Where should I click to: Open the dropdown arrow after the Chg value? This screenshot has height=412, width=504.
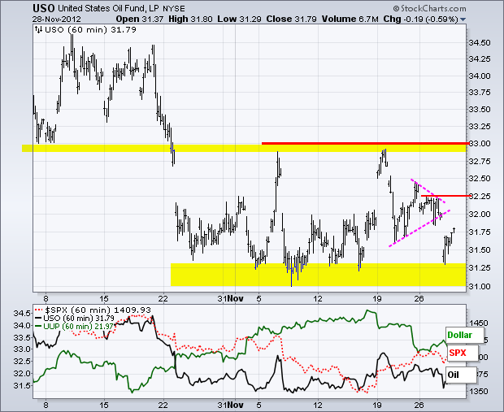tap(463, 20)
